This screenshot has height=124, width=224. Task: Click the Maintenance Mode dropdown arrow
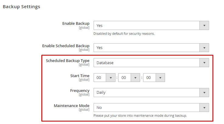[x=204, y=107]
